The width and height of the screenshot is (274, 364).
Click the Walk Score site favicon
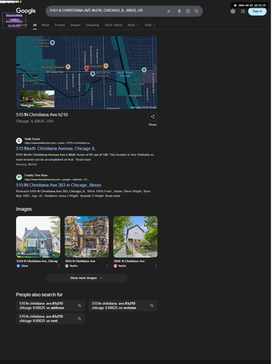tap(19, 141)
